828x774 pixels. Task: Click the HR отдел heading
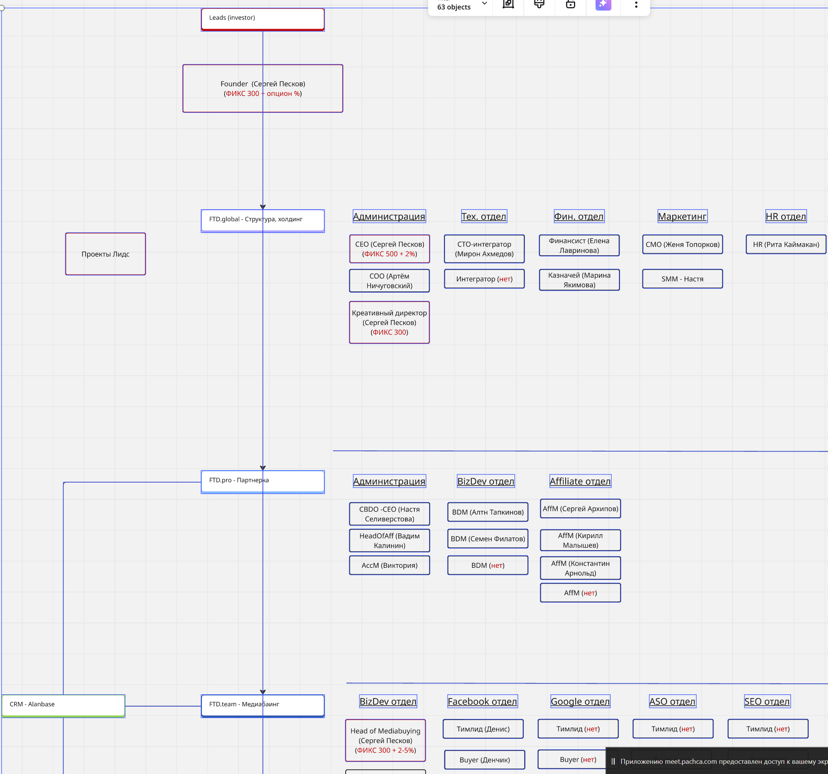[785, 216]
